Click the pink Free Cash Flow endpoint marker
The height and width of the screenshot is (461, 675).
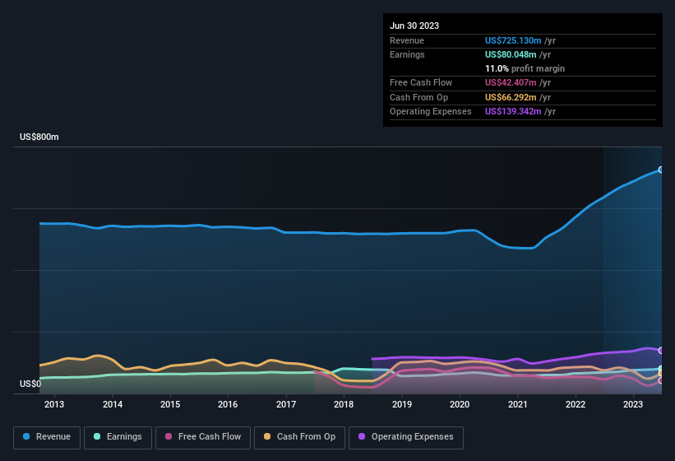661,380
